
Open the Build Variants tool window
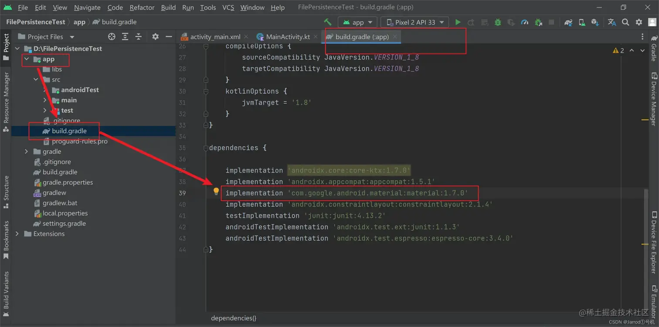[6, 293]
